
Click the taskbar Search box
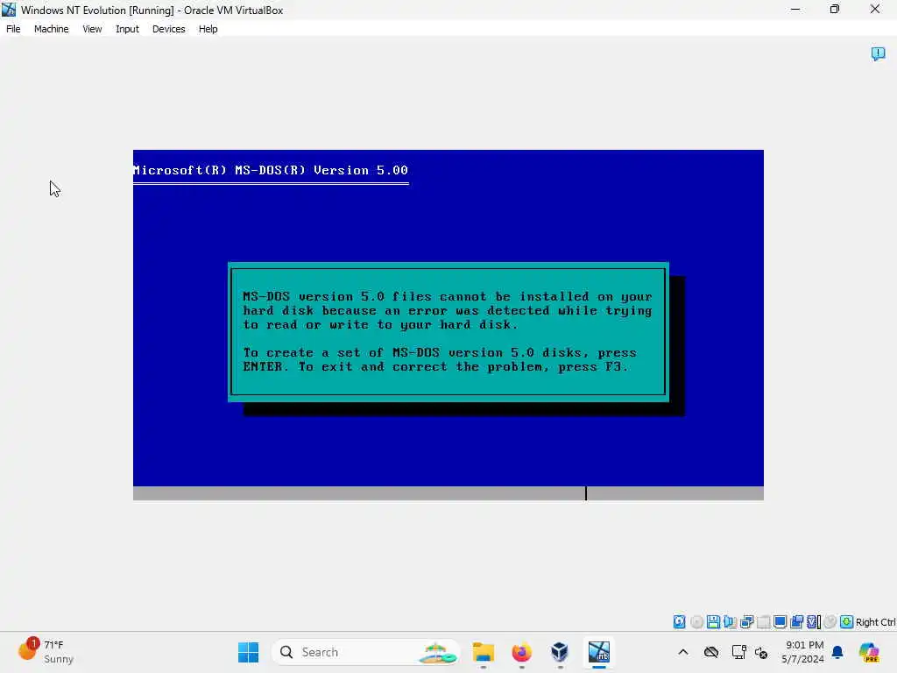pyautogui.click(x=366, y=652)
